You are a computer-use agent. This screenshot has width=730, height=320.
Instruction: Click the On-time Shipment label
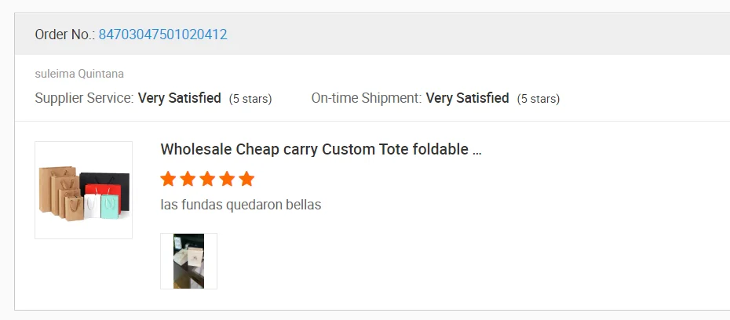(x=366, y=99)
